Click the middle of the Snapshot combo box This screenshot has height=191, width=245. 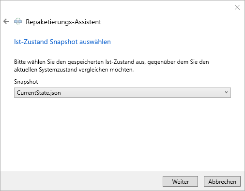(122, 93)
